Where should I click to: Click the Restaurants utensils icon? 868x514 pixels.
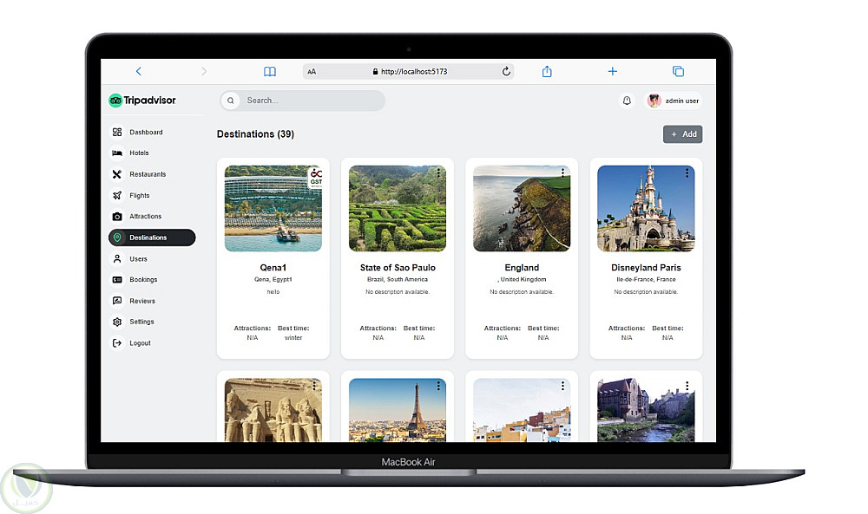click(x=117, y=174)
